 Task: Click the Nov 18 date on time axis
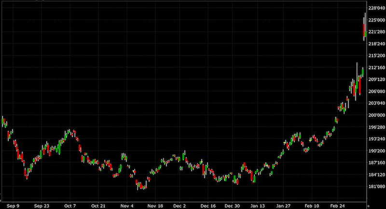click(x=154, y=205)
